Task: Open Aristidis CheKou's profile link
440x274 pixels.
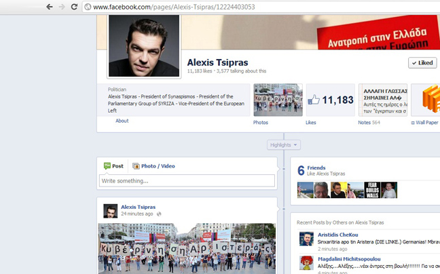Action: [x=340, y=234]
